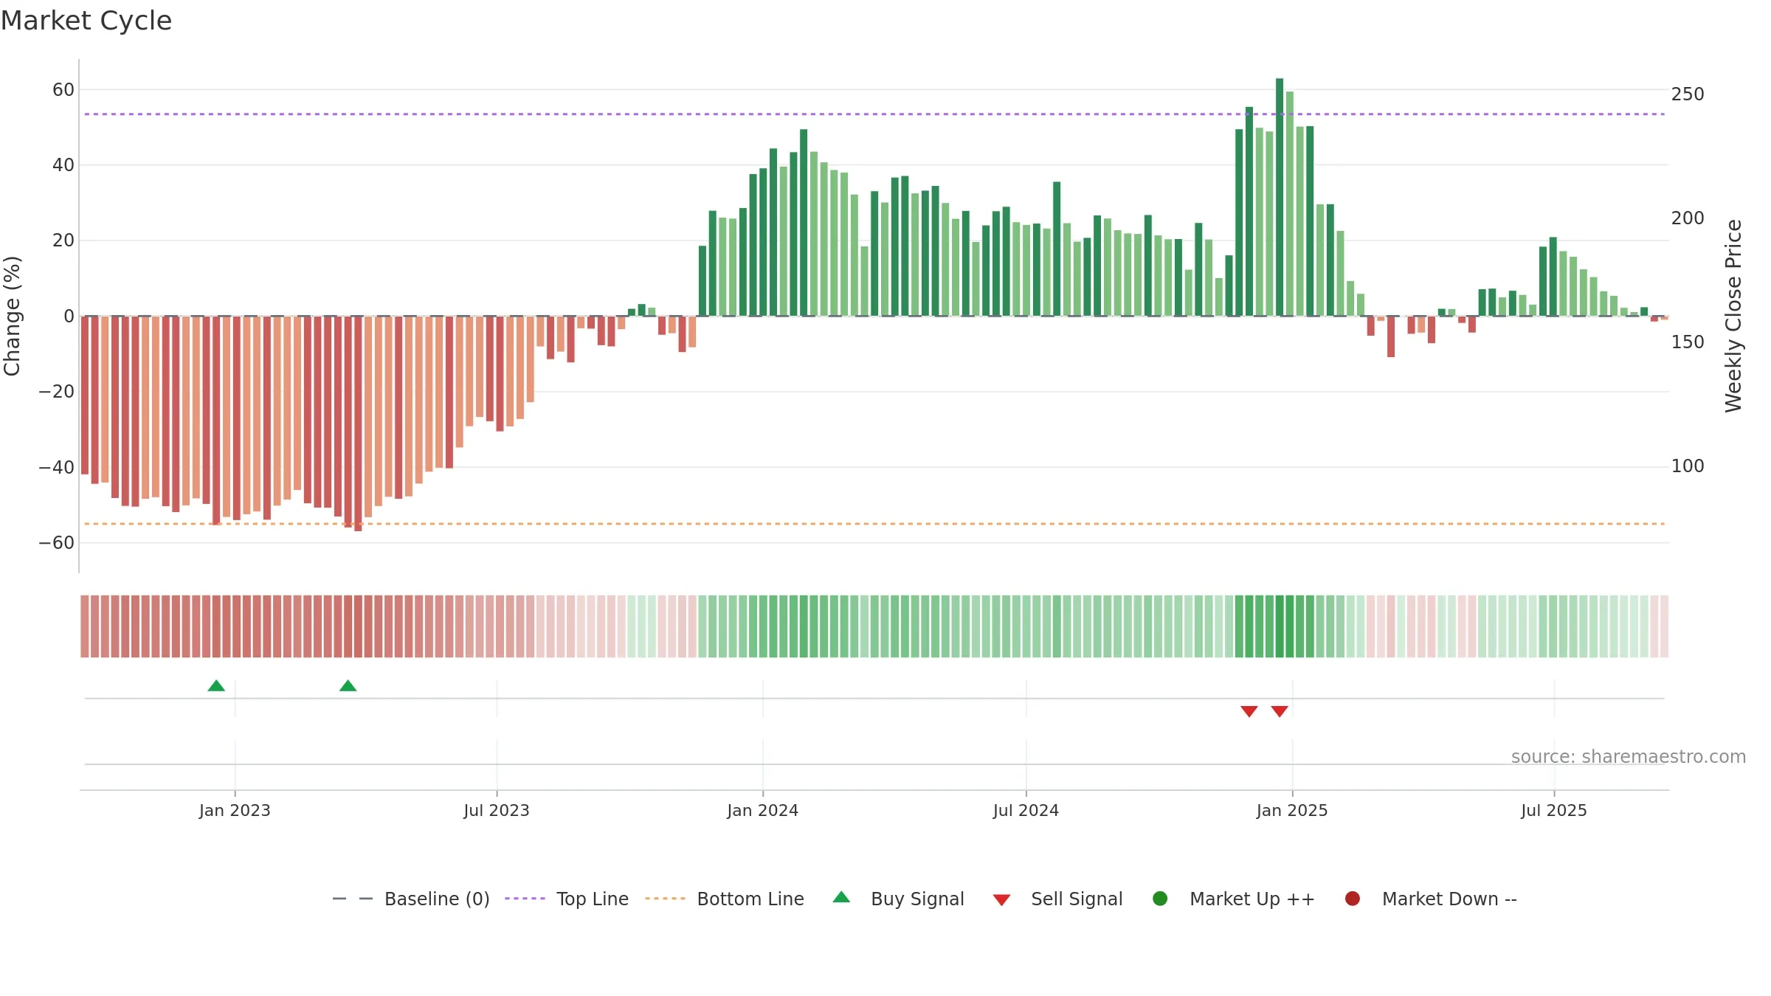Viewport: 1771px width, 996px height.
Task: Click the Baseline (0) legend entry
Action: [x=411, y=899]
